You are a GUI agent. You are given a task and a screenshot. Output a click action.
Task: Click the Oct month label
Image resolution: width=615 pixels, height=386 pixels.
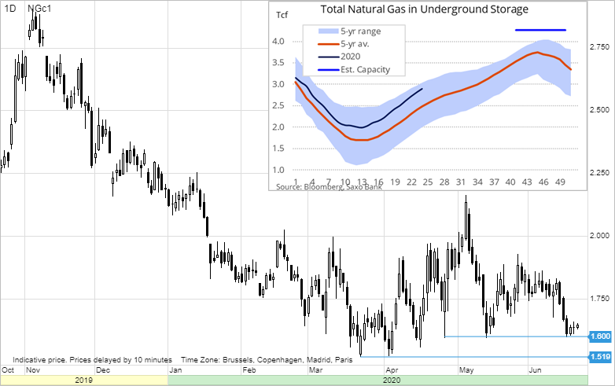coord(8,370)
